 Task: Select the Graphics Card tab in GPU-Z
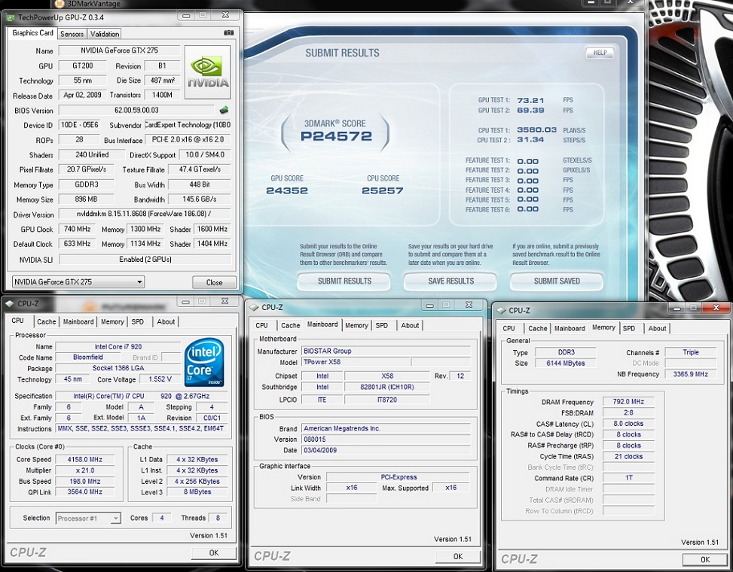[32, 33]
